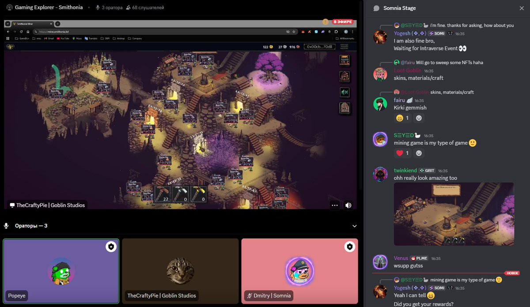Toggle the Discord stream volume icon
530x307 pixels.
click(x=348, y=205)
